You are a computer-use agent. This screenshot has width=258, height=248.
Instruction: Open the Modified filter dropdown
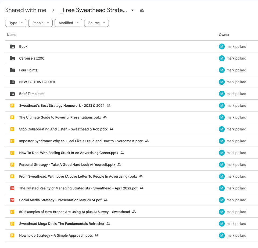68,23
